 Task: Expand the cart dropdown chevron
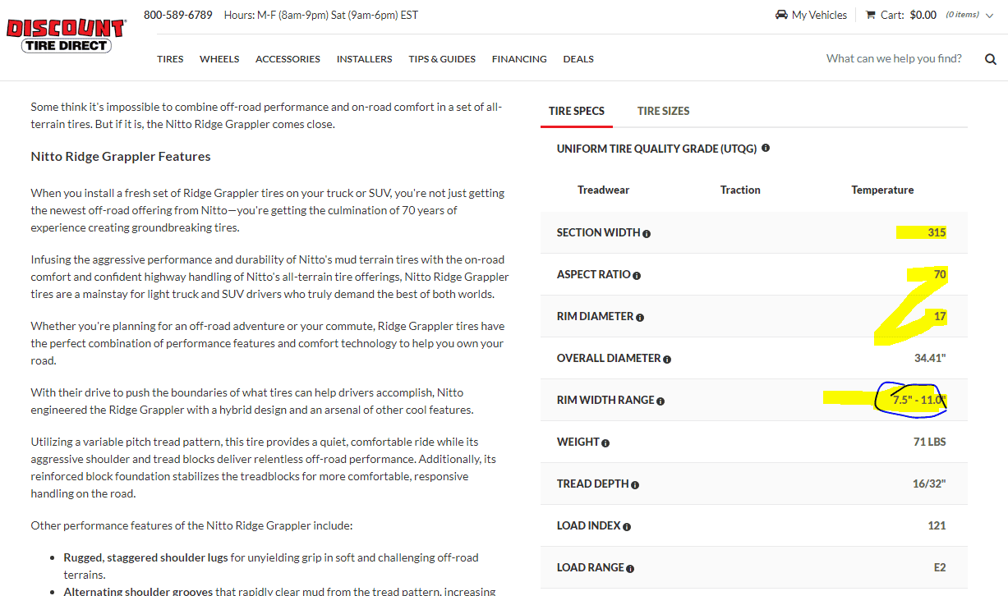pyautogui.click(x=989, y=16)
